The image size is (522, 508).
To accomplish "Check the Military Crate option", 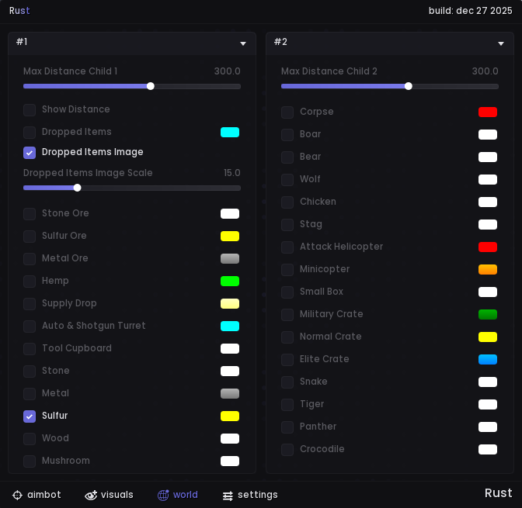I will point(287,315).
